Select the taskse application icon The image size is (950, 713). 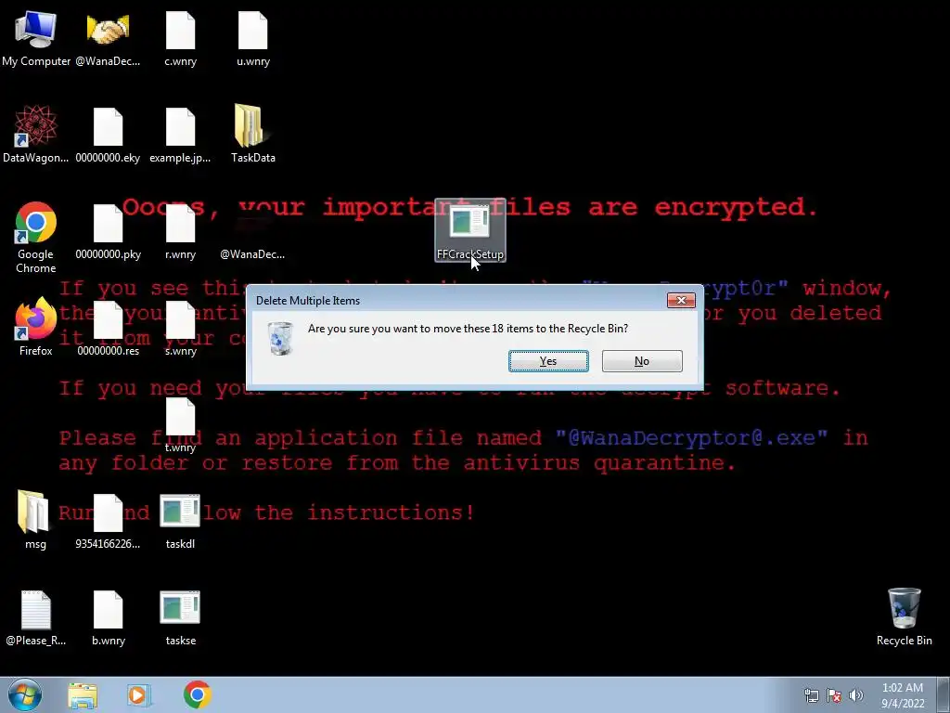[x=181, y=617]
